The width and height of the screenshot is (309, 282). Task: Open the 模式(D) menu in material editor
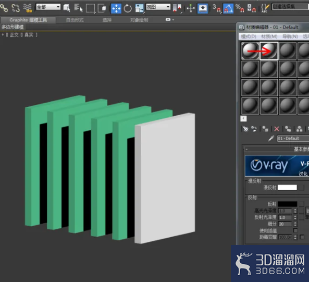tap(249, 36)
